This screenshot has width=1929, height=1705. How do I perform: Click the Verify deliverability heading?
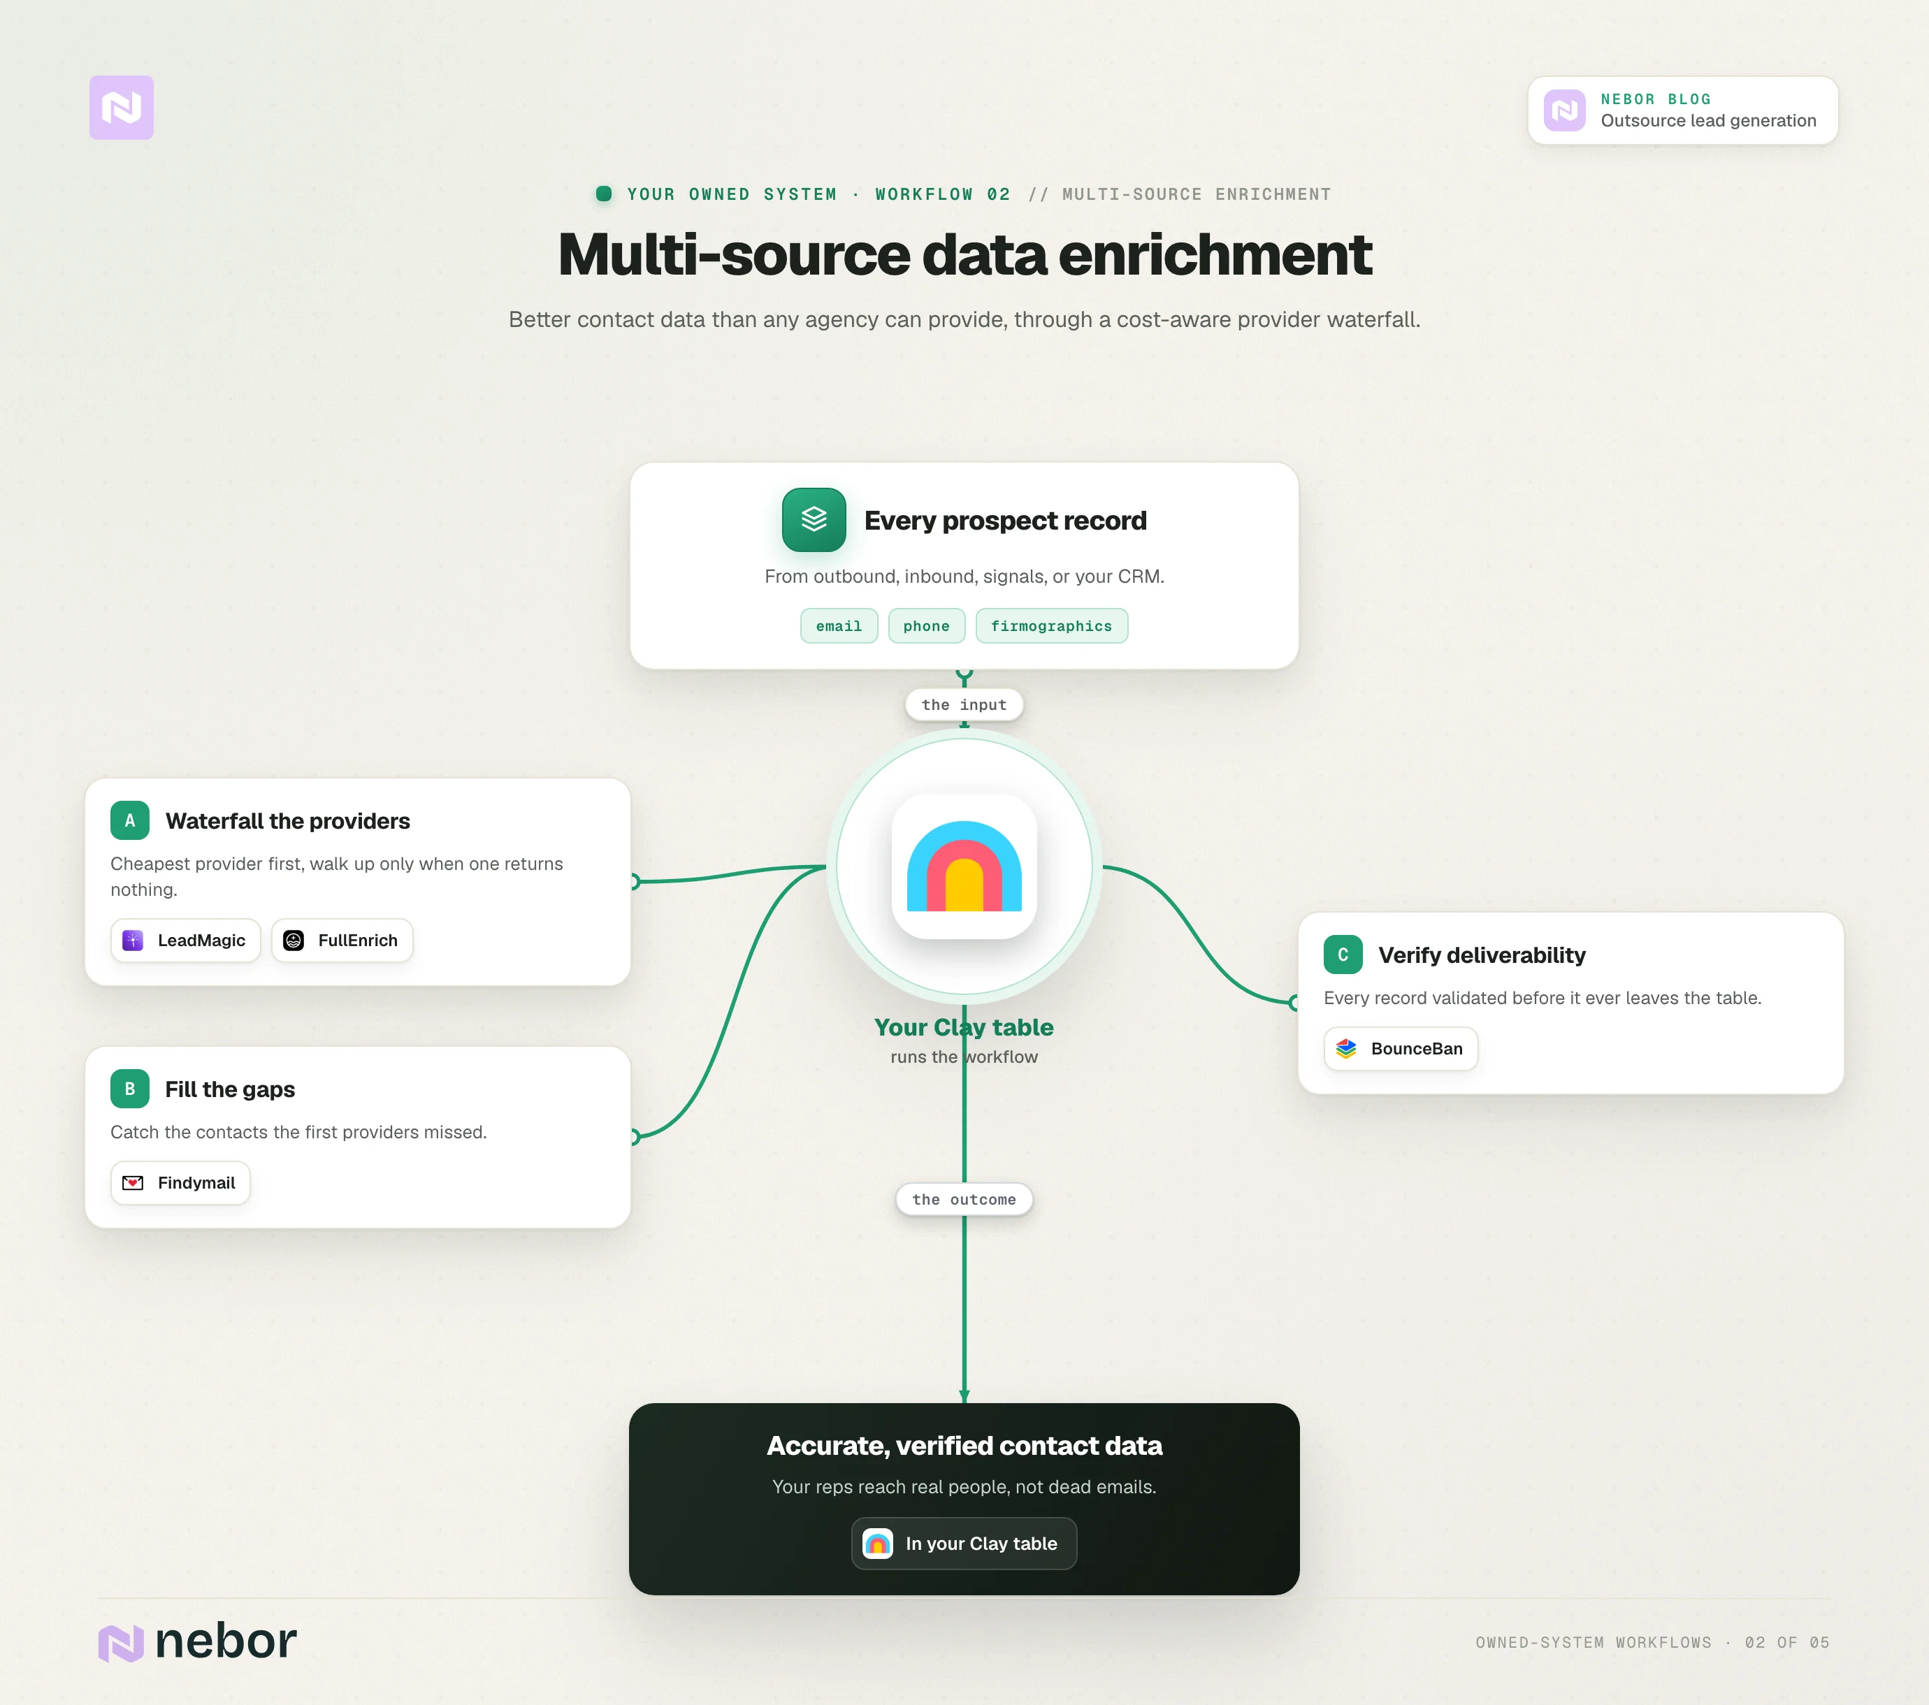coord(1482,955)
